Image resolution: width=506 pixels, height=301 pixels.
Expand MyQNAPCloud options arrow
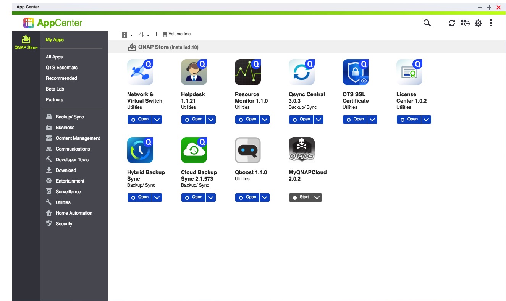point(317,197)
